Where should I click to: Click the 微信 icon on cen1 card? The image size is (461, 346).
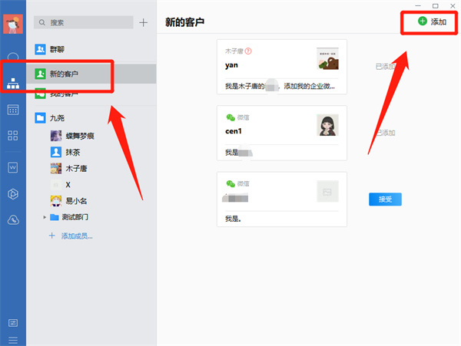click(x=230, y=117)
